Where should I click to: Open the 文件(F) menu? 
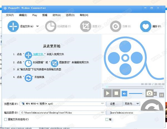[x=10, y=15]
